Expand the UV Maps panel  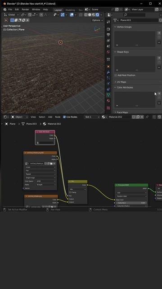[x=115, y=82]
